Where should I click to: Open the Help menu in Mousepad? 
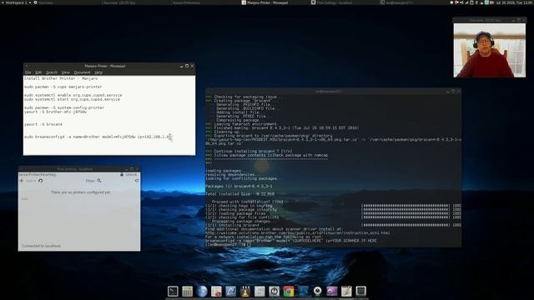[98, 72]
